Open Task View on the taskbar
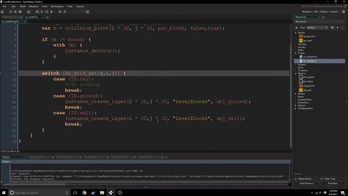Screen dimensions: 348x196 [x=75, y=193]
